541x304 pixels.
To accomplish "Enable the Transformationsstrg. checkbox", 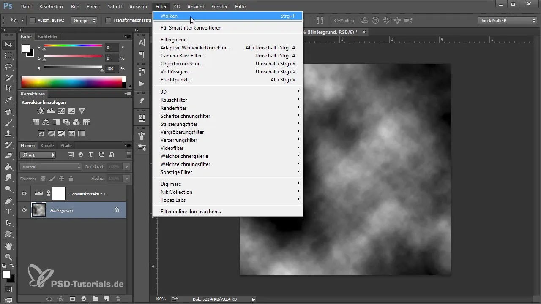I will pyautogui.click(x=108, y=20).
